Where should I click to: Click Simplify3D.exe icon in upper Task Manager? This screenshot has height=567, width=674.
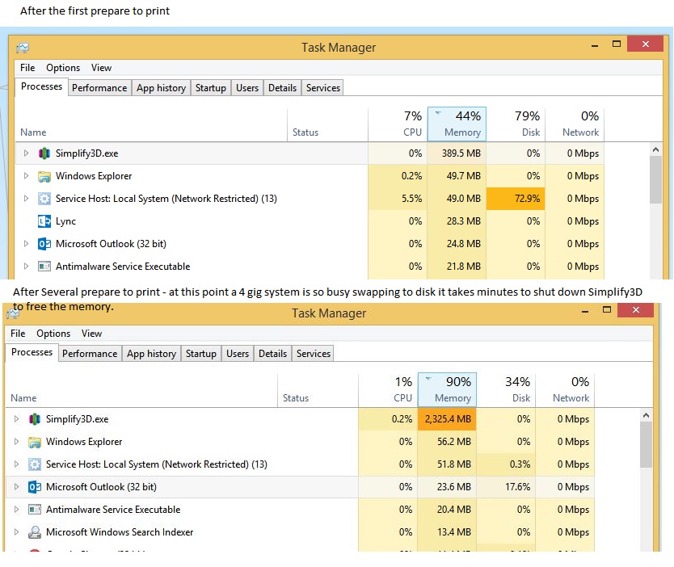(44, 153)
